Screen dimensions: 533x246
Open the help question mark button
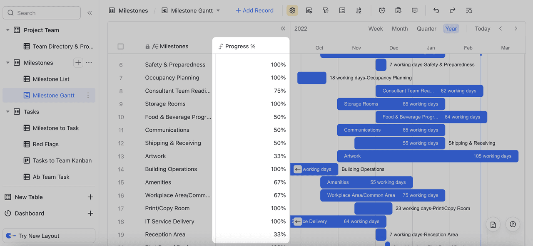pos(513,224)
